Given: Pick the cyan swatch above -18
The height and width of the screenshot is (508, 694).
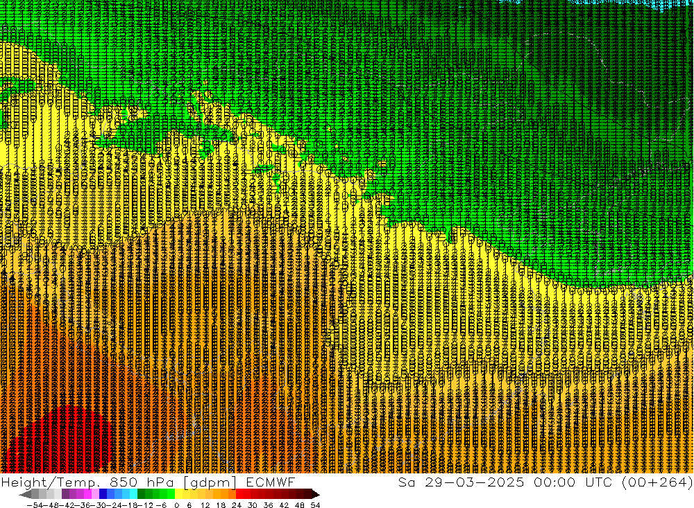Looking at the screenshot, I should (134, 494).
